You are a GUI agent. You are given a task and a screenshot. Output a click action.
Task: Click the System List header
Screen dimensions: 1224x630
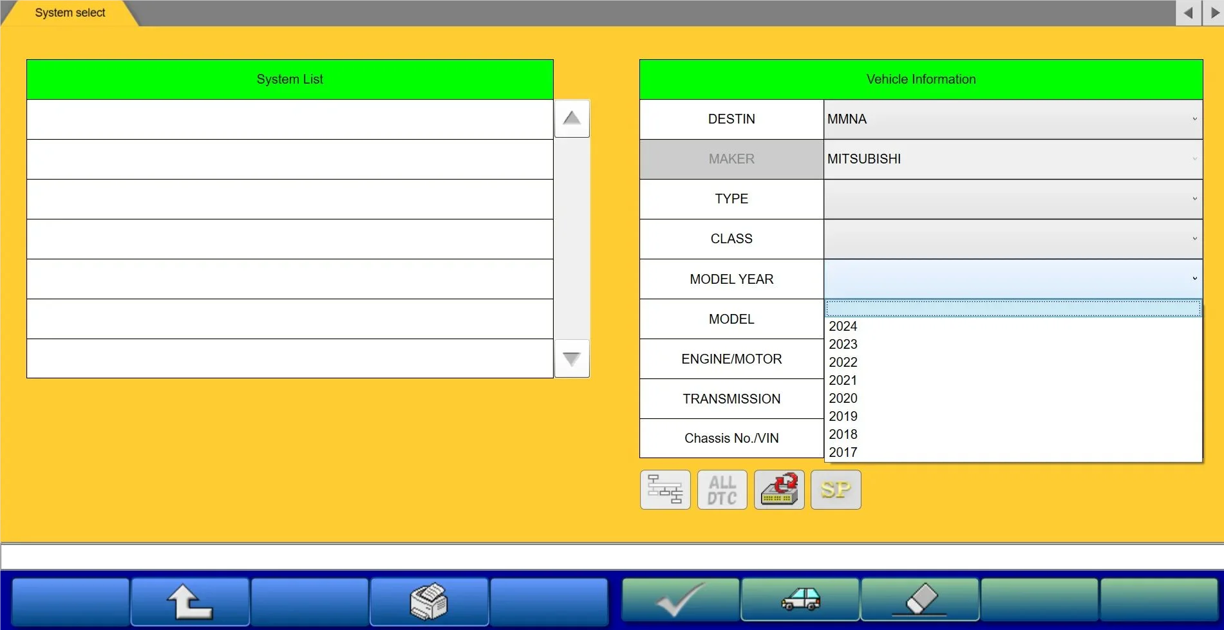[x=290, y=79]
